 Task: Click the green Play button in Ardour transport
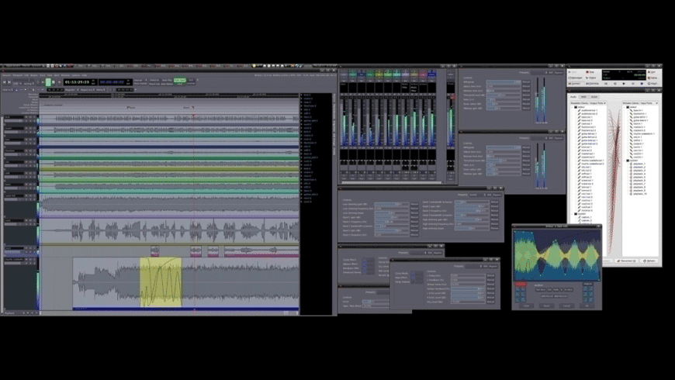pyautogui.click(x=48, y=81)
